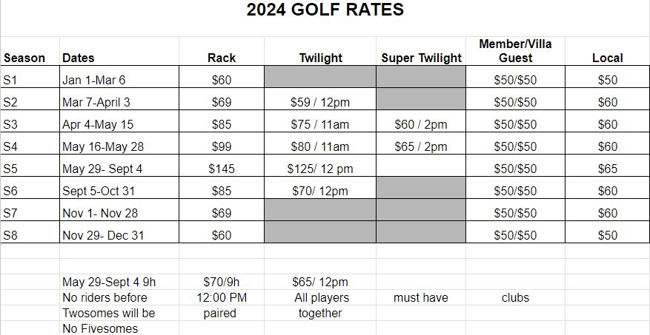
Task: Select the 12:00 PM cell
Action: [222, 297]
